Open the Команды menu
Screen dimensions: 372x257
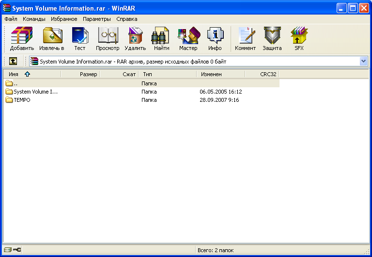click(x=34, y=19)
